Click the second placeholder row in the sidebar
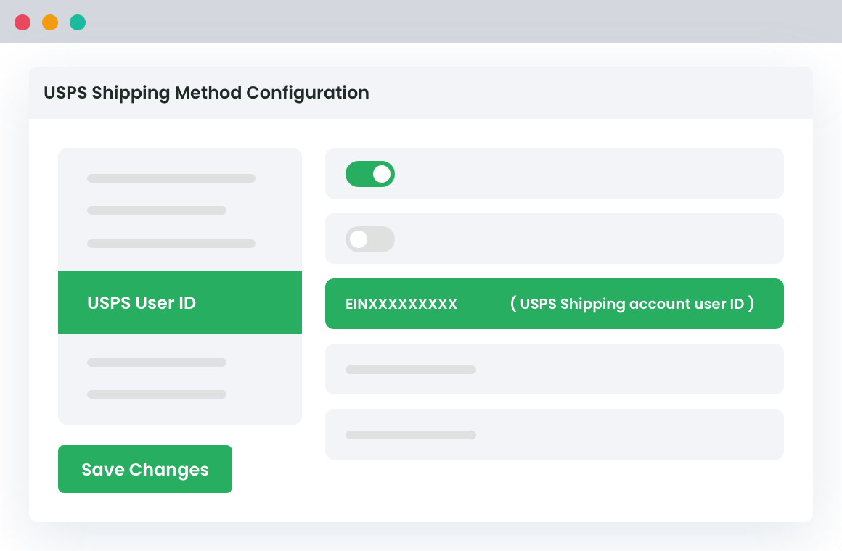The height and width of the screenshot is (551, 842). click(157, 210)
